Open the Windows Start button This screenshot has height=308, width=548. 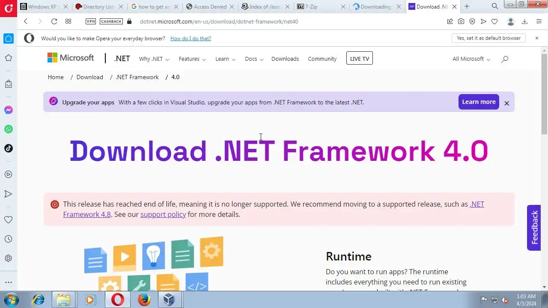10,300
